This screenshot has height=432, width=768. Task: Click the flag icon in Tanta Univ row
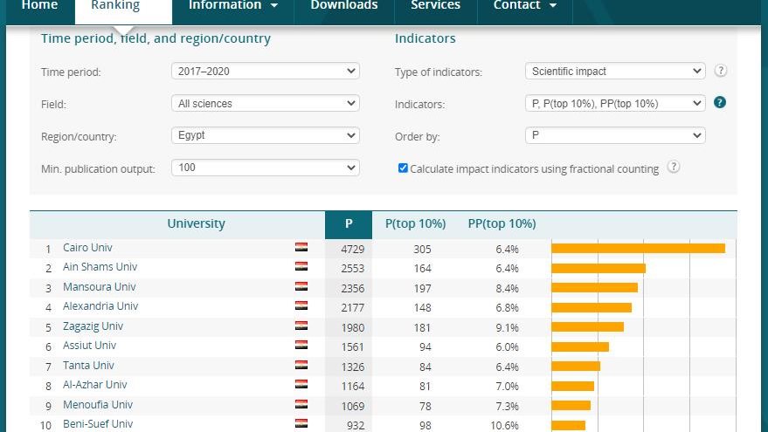pyautogui.click(x=301, y=366)
